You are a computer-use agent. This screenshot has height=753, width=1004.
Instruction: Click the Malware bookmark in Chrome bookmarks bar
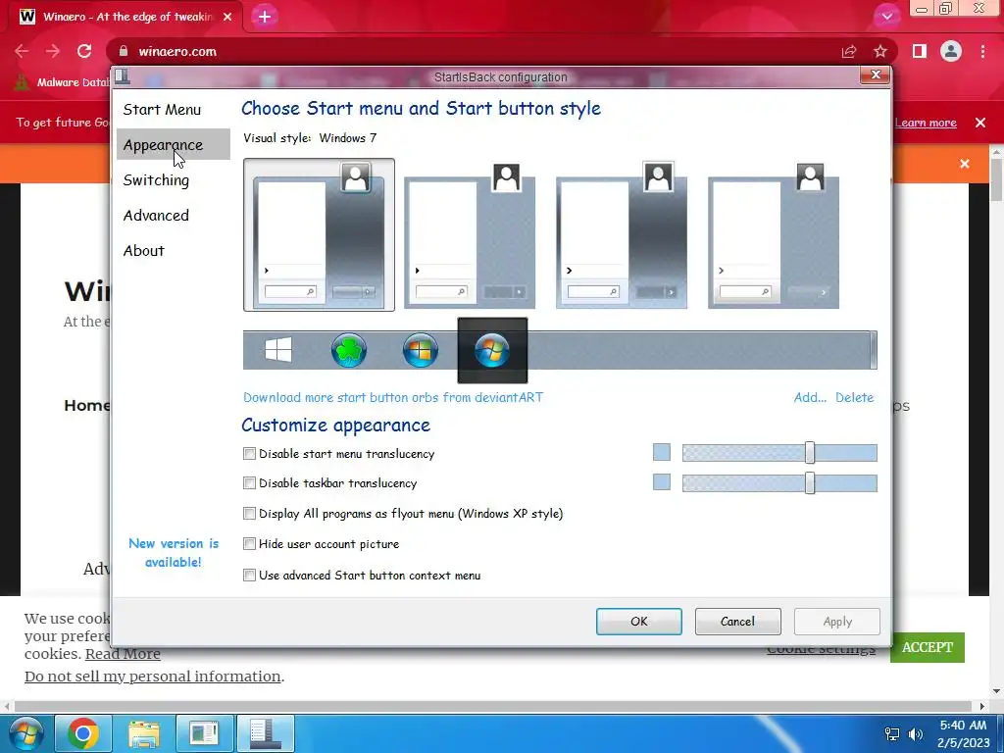click(x=61, y=82)
